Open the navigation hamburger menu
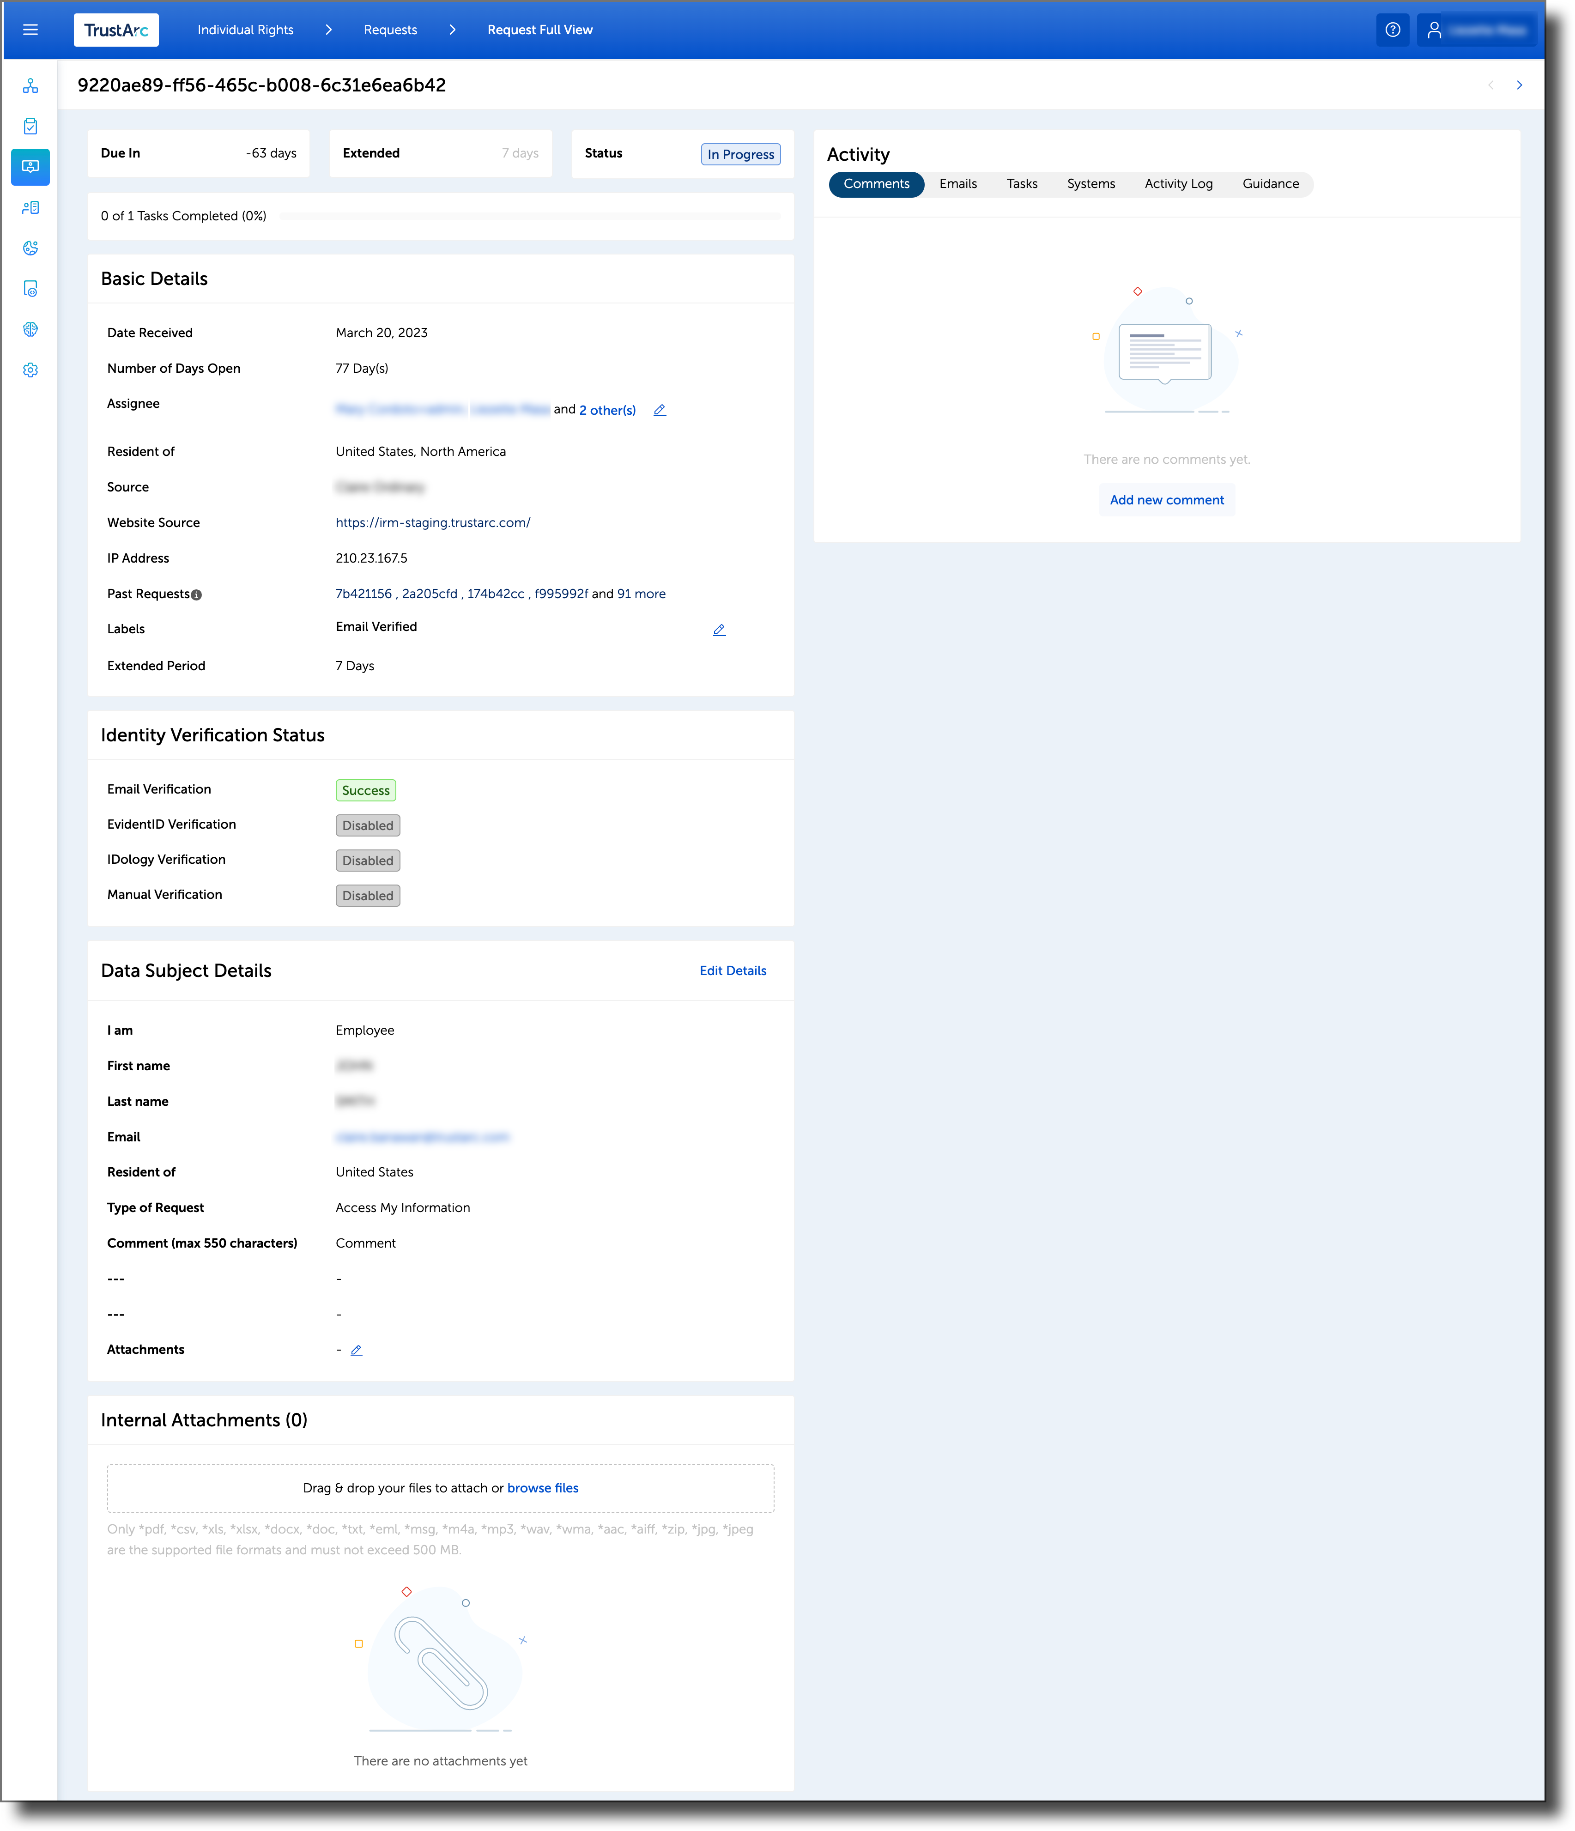Image resolution: width=1575 pixels, height=1831 pixels. (30, 29)
